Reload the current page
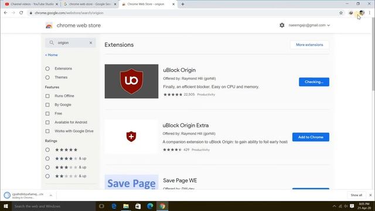The height and width of the screenshot is (211, 375). 21,13
